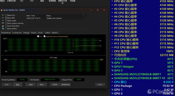Click the icon left of #1 CPU 核心频率

(112, 5)
